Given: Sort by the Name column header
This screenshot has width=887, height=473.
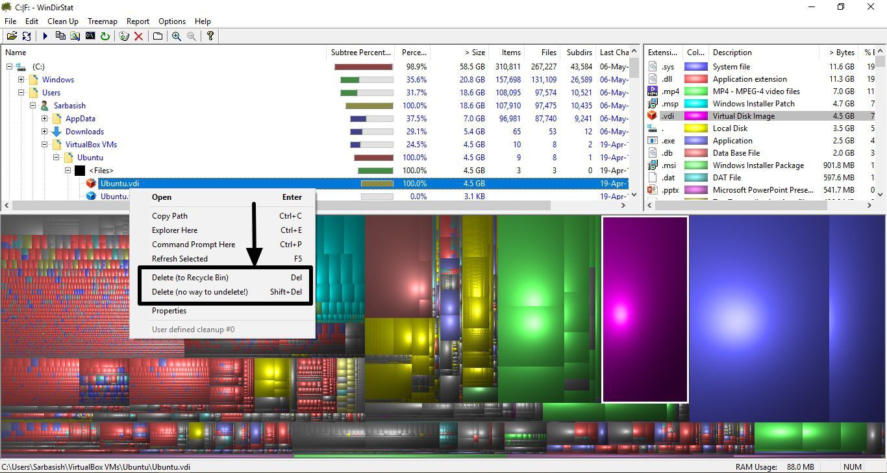Looking at the screenshot, I should point(163,53).
